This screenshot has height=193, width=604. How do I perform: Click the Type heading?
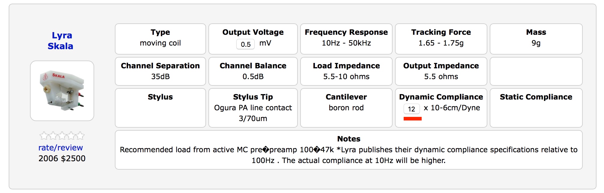[160, 32]
